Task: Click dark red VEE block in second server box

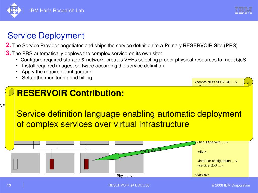Action: tap(52, 164)
